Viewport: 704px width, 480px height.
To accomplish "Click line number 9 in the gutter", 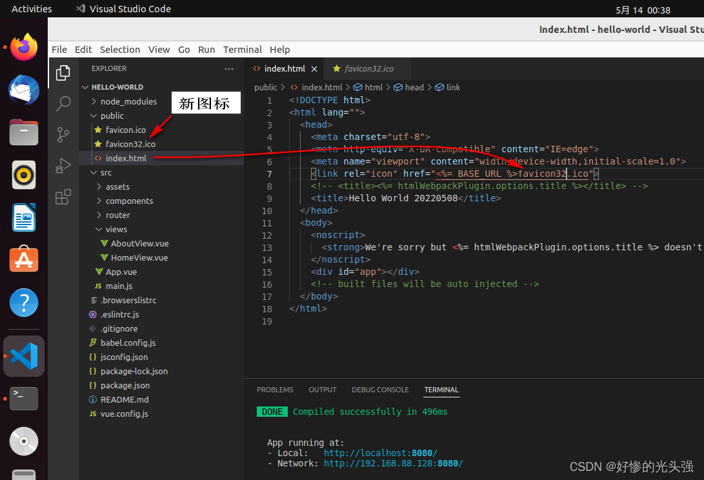I will [269, 199].
